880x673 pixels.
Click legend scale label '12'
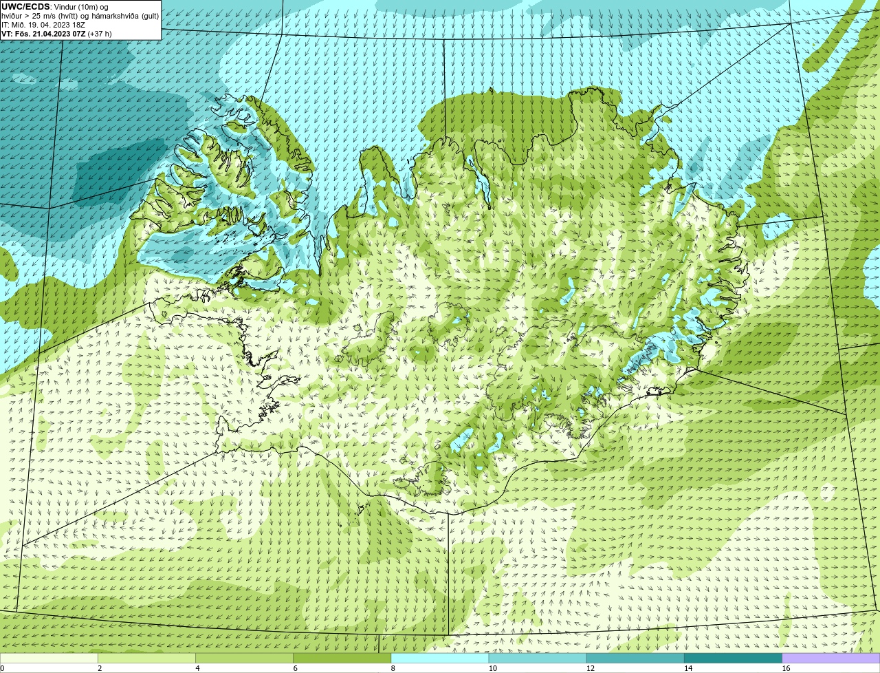point(591,668)
